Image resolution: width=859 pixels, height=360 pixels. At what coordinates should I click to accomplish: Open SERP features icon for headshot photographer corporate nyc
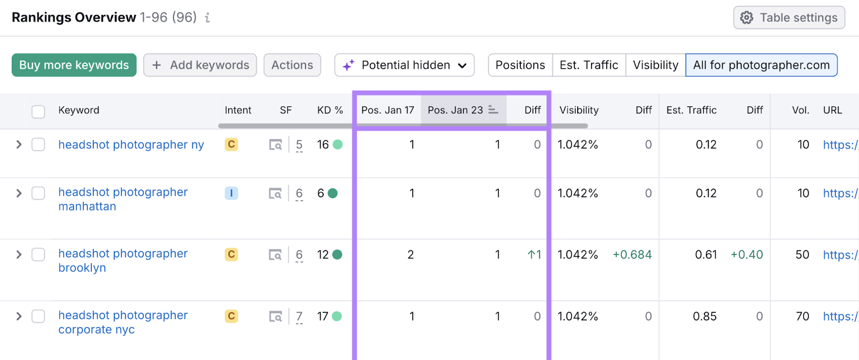click(x=275, y=316)
